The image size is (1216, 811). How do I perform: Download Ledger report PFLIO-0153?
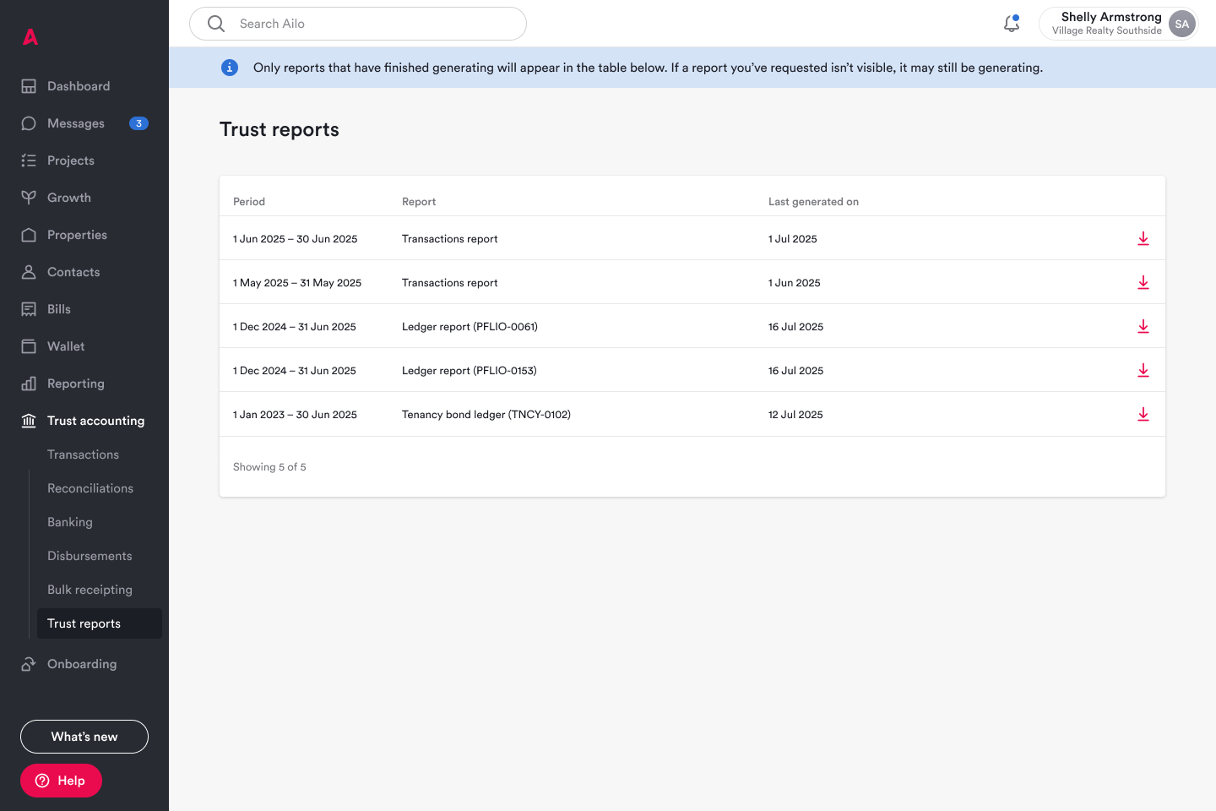point(1143,370)
